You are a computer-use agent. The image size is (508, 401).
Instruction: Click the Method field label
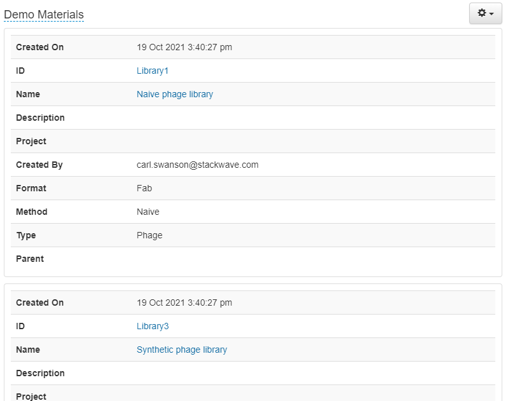pyautogui.click(x=32, y=212)
